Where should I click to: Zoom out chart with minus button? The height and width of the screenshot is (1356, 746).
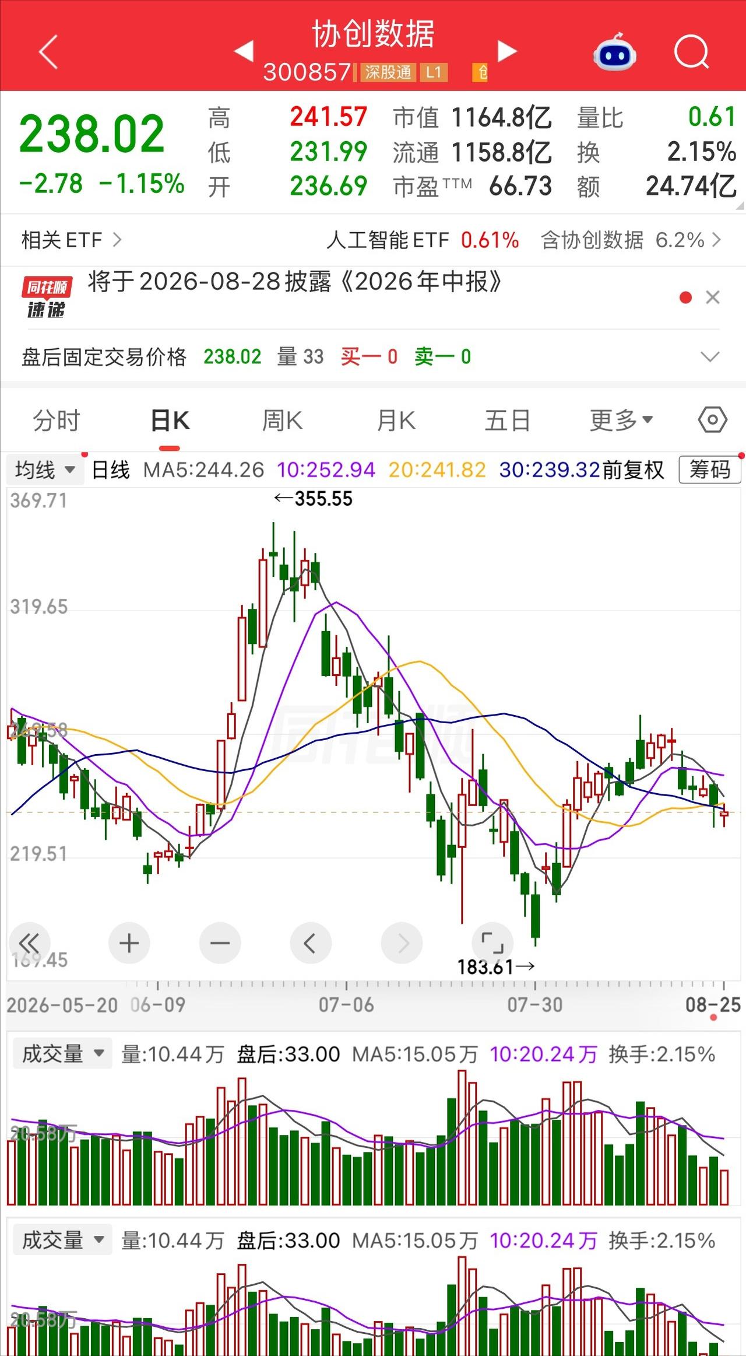220,943
